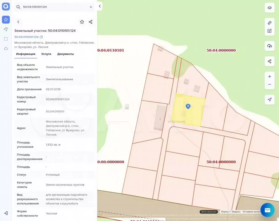Click the login icon at sidebar bottom

click(x=6, y=213)
